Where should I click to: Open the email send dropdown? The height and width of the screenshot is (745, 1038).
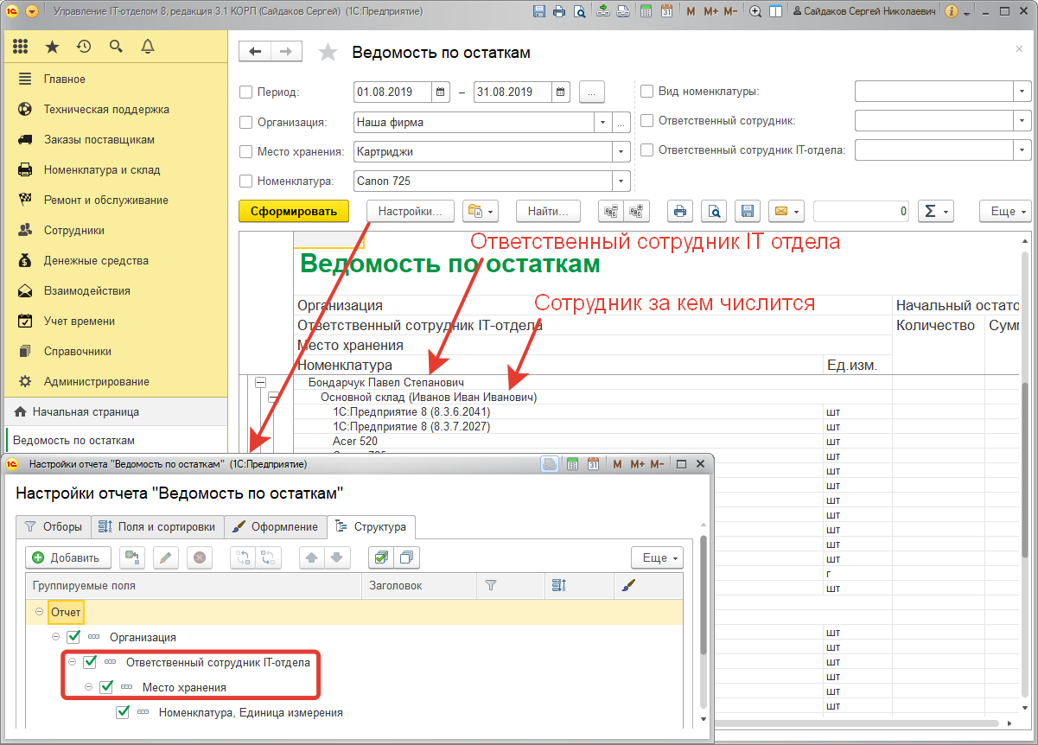pos(786,211)
